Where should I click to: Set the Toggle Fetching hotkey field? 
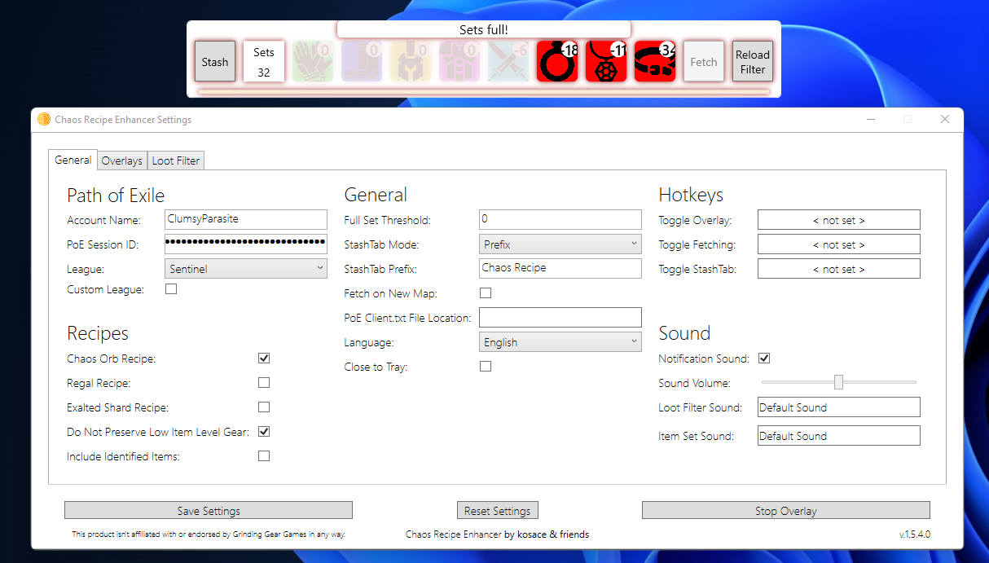coord(839,244)
